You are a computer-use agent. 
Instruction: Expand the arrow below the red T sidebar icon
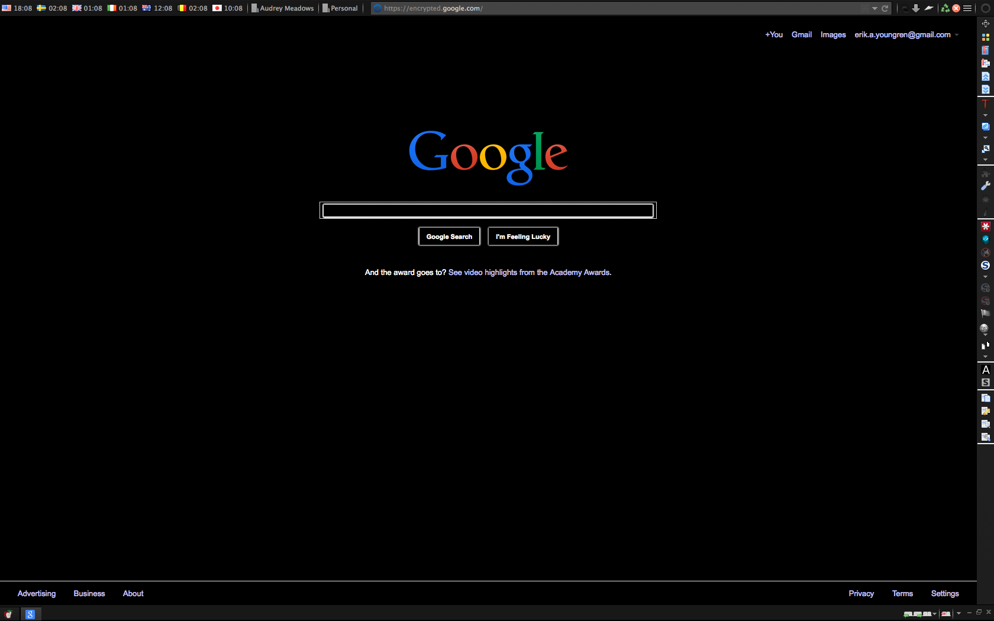coord(985,115)
